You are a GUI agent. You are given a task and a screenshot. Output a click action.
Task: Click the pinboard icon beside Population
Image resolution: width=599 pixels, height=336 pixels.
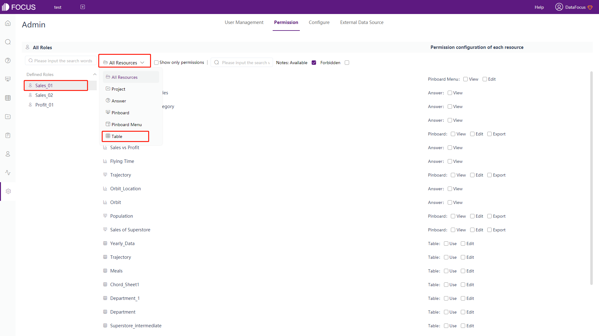(x=105, y=216)
